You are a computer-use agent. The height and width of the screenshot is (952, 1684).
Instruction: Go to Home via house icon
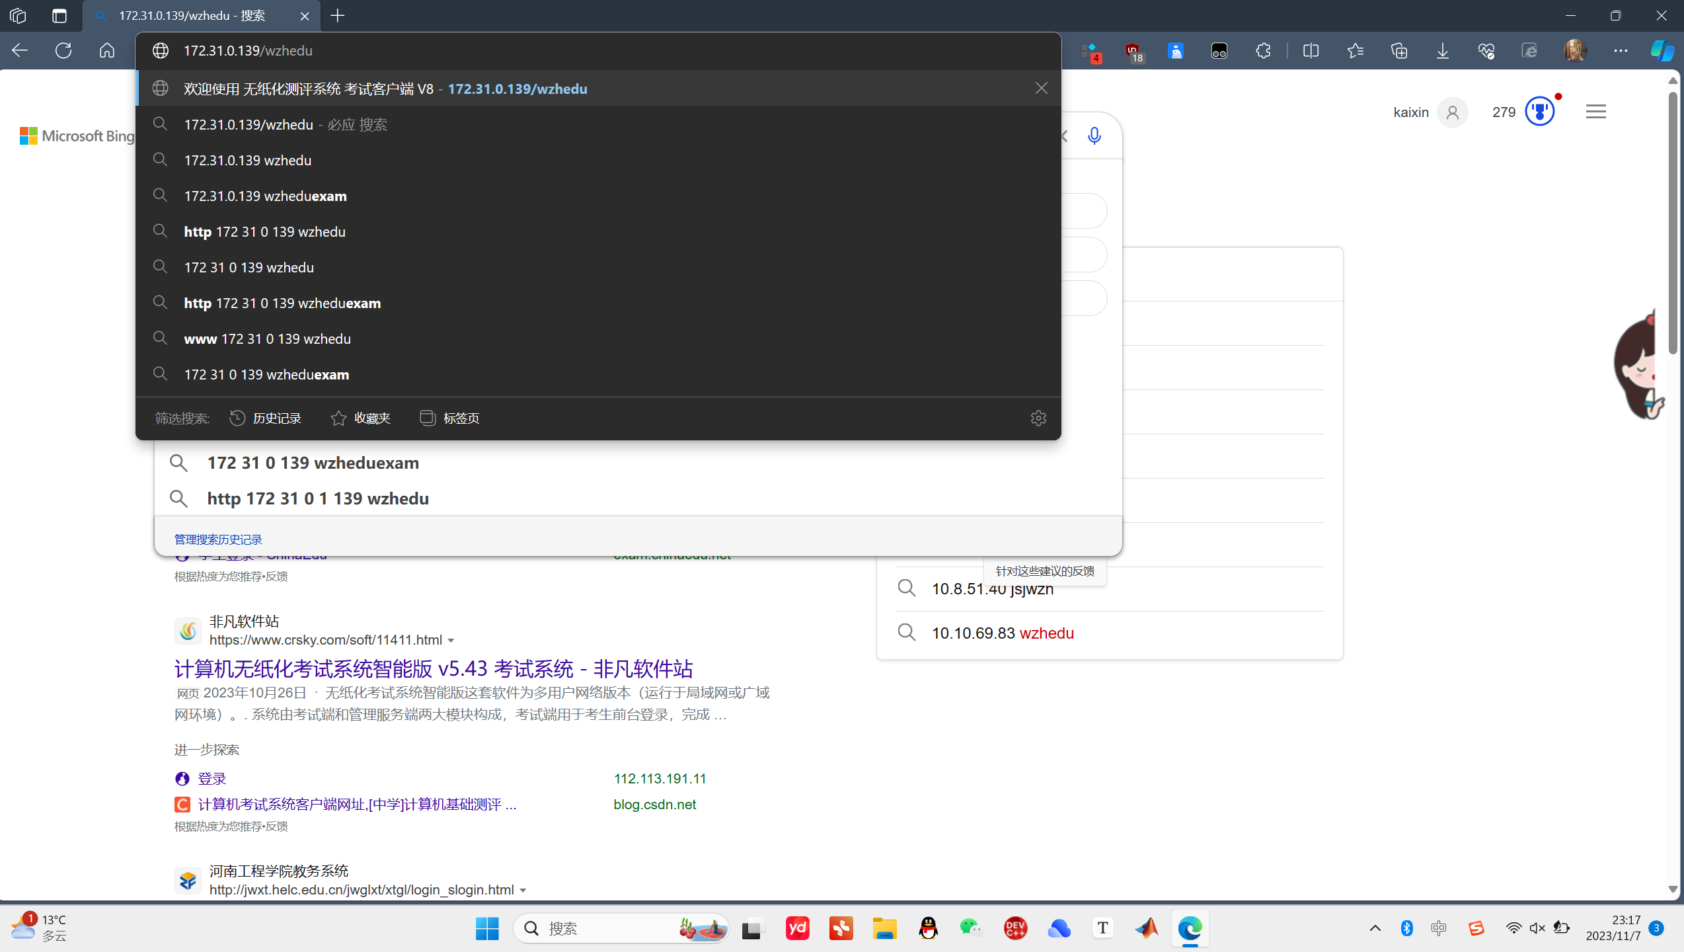(x=107, y=50)
